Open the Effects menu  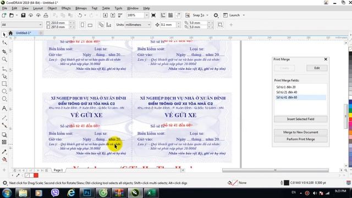[x=66, y=8]
